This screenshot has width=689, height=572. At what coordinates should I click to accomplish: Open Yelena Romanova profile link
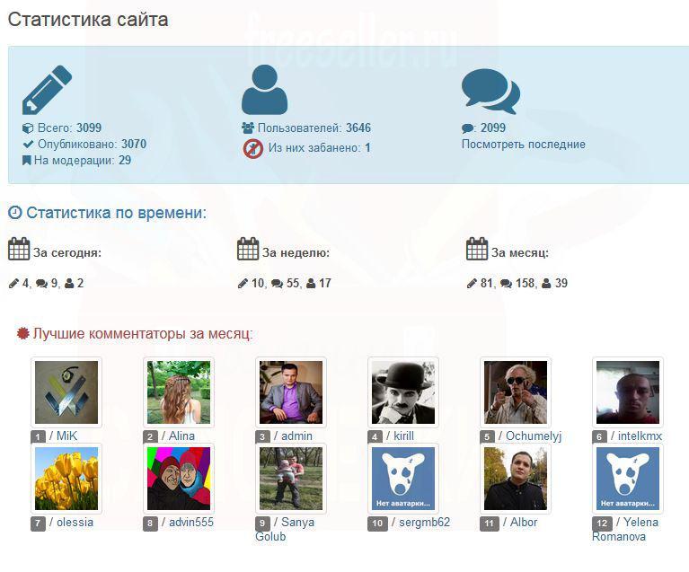click(625, 529)
